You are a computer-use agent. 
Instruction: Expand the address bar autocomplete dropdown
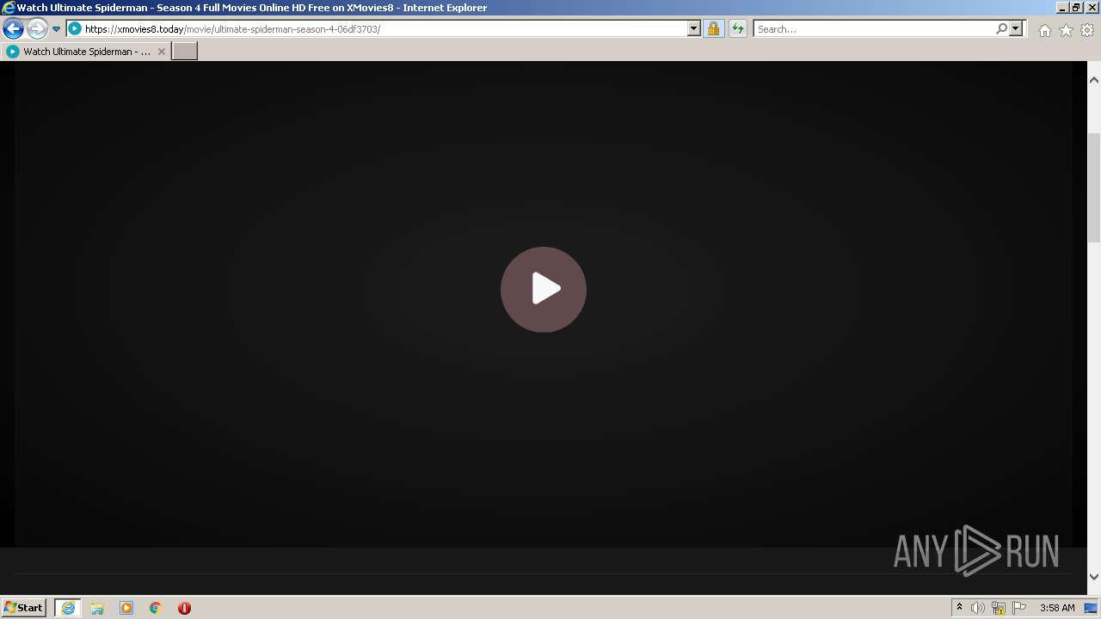694,29
